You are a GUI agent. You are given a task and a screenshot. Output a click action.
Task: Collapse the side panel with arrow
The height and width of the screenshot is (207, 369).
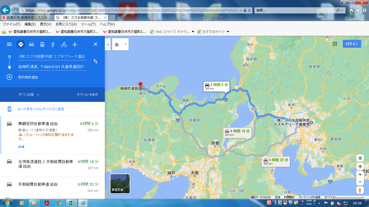pos(108,44)
